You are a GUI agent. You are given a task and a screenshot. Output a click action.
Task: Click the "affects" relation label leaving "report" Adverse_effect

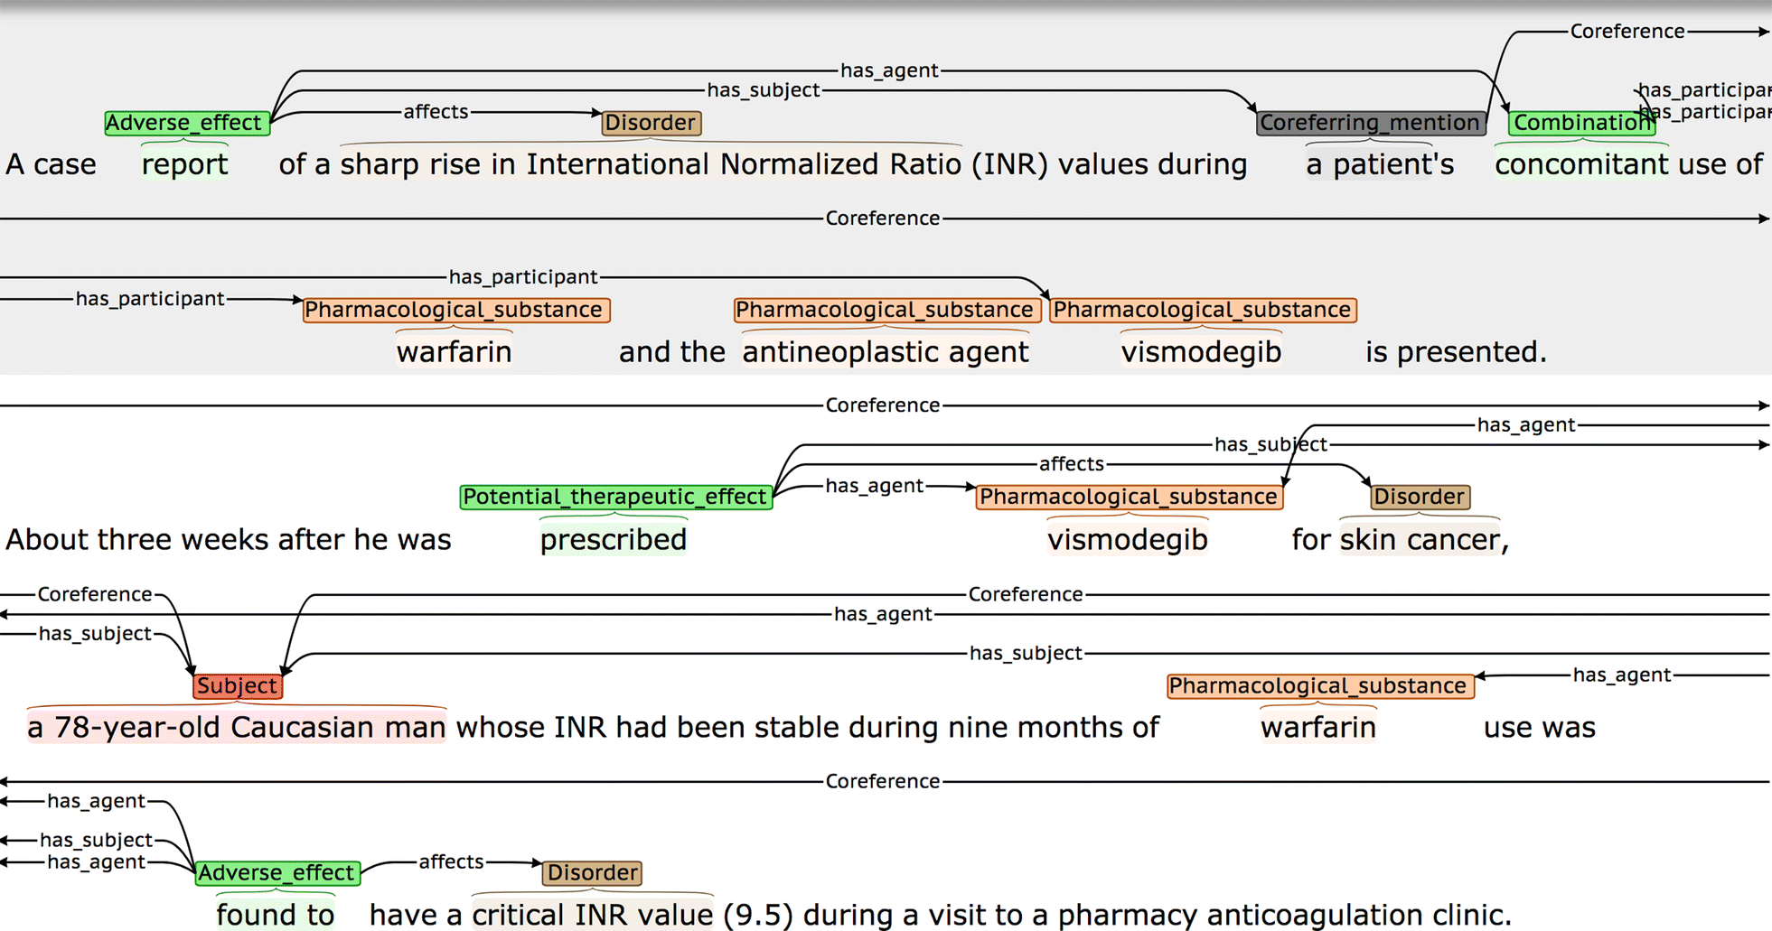[x=436, y=112]
